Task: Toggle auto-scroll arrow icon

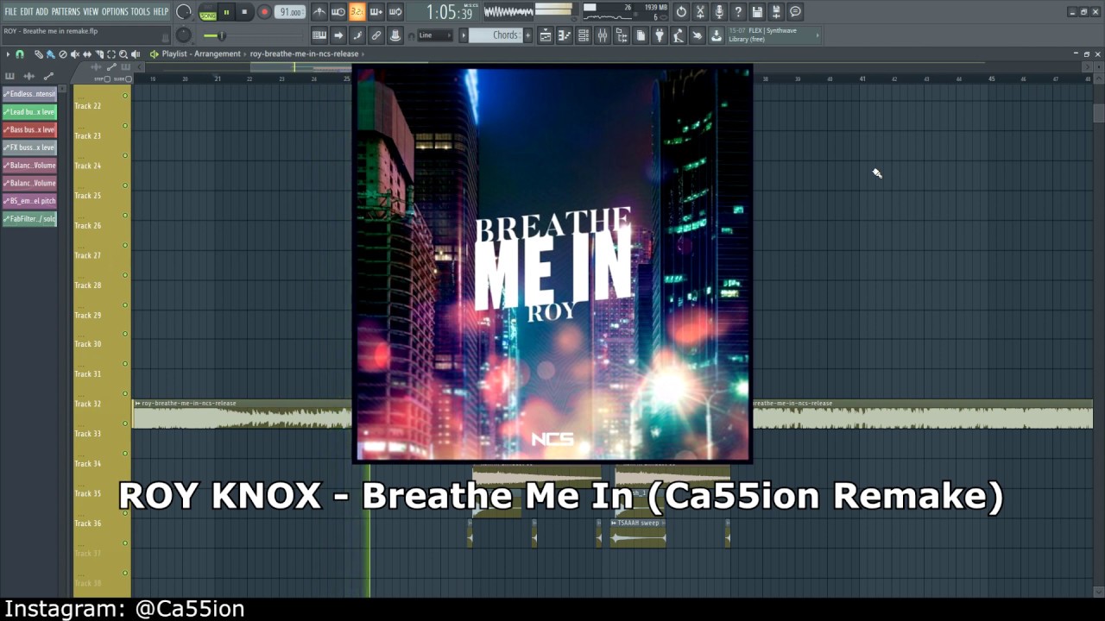Action: [338, 35]
